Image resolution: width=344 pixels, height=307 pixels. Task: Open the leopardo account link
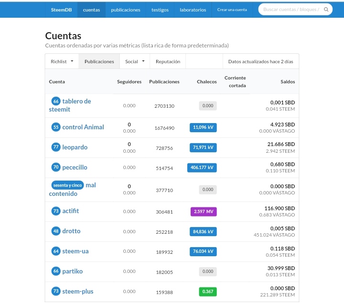tap(75, 147)
